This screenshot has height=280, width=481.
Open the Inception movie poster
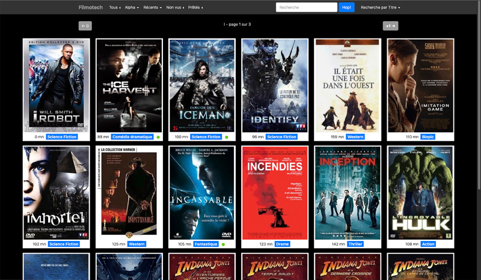[x=348, y=193]
